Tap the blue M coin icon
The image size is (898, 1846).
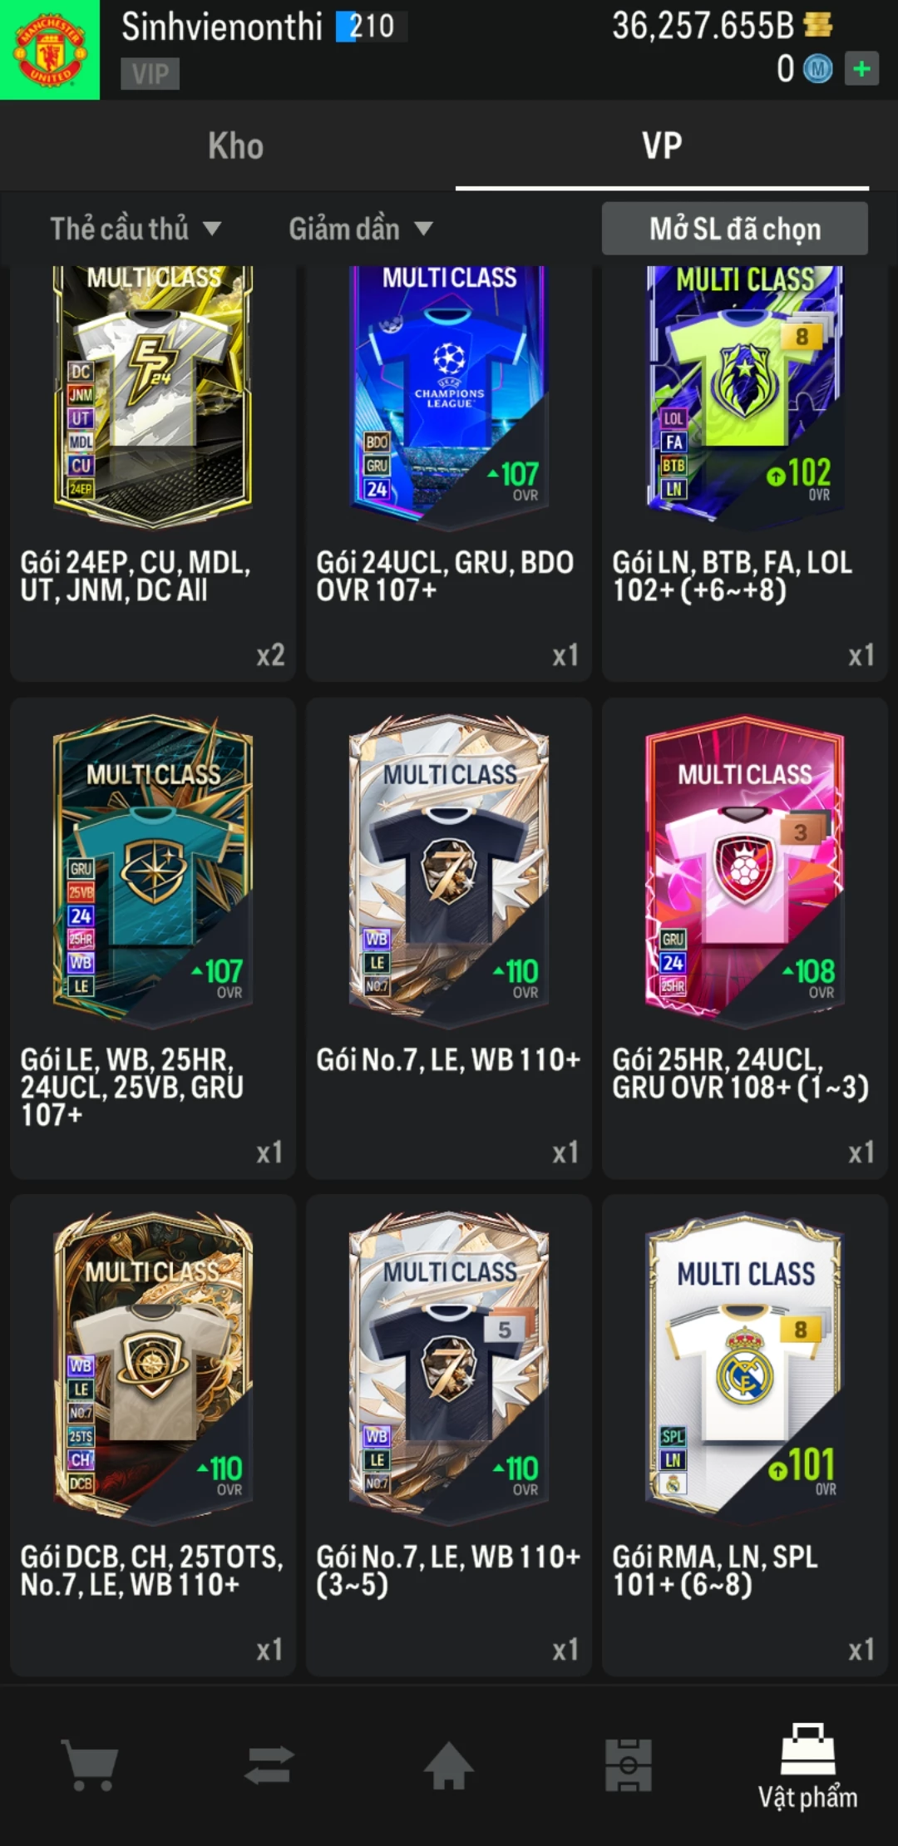pos(817,69)
